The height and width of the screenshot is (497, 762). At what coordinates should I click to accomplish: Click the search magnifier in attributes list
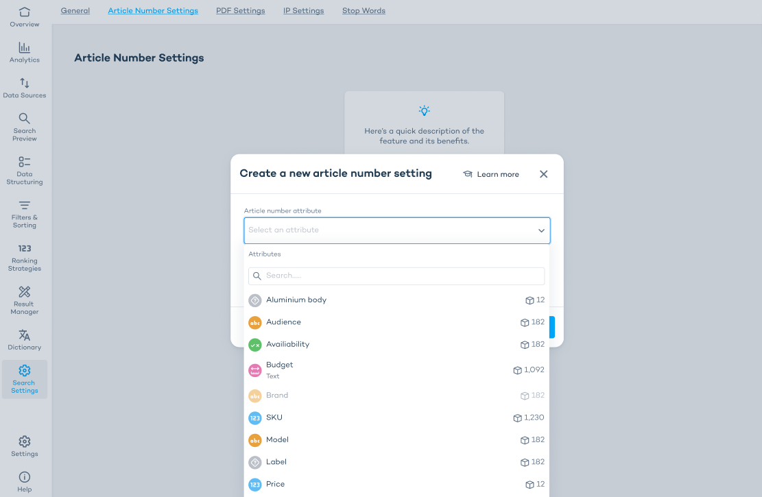(x=257, y=276)
